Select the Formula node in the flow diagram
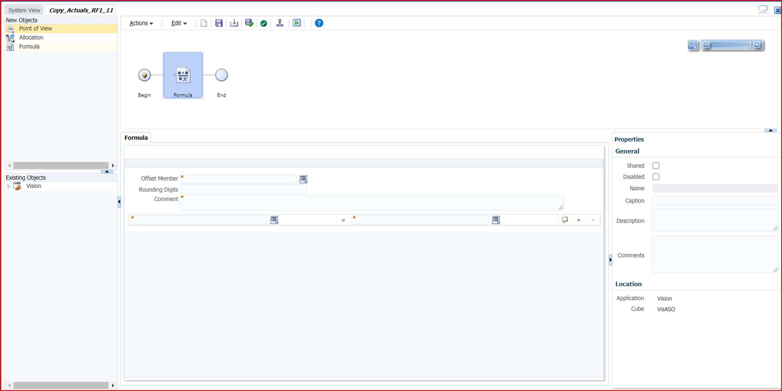 click(183, 76)
